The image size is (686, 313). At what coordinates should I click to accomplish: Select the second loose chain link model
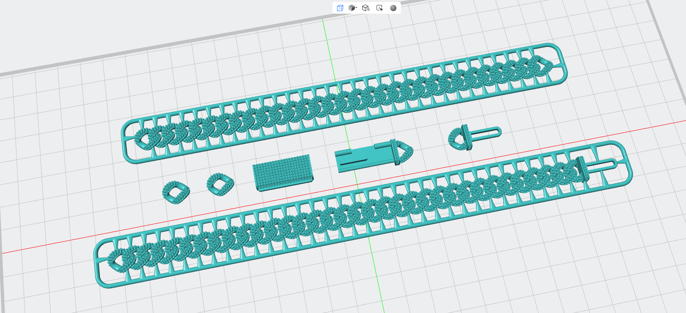(220, 185)
